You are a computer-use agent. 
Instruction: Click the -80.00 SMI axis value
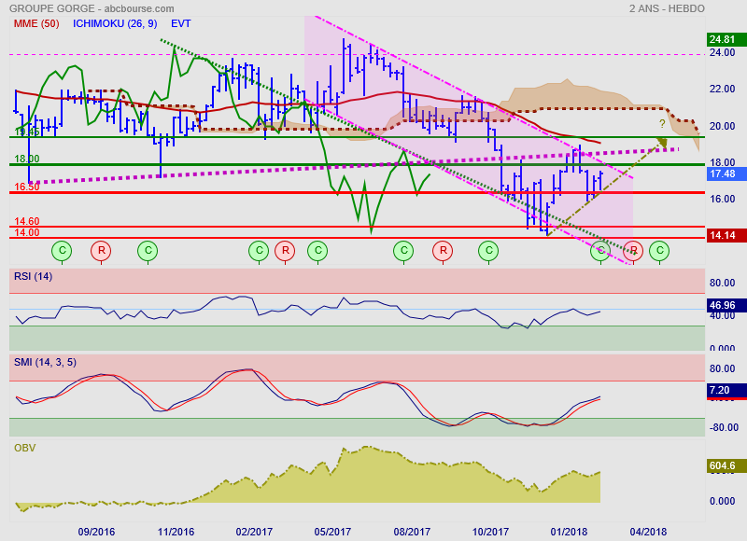[724, 427]
